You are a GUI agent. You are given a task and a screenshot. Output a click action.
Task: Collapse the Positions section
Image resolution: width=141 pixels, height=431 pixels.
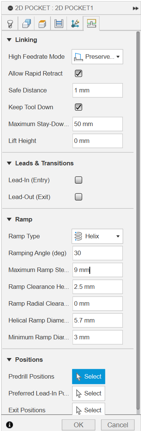[x=9, y=360]
